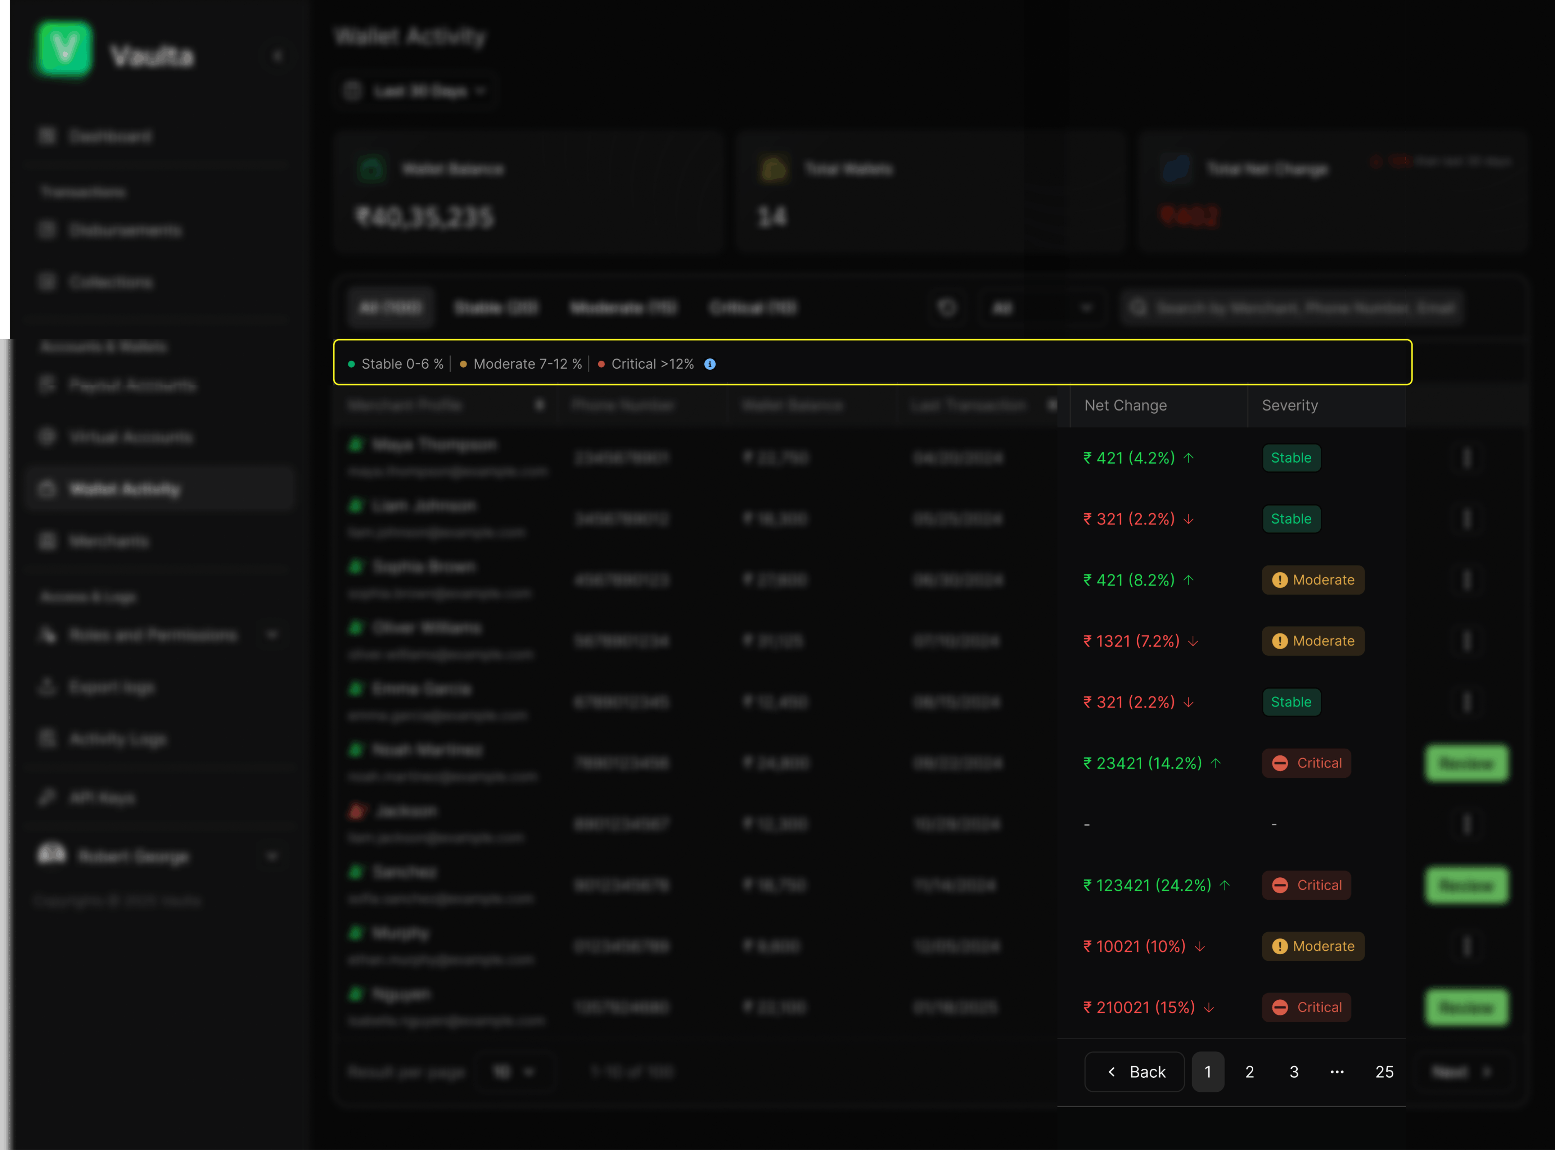Open the Last 30 Days date dropdown
The height and width of the screenshot is (1150, 1555).
coord(416,91)
